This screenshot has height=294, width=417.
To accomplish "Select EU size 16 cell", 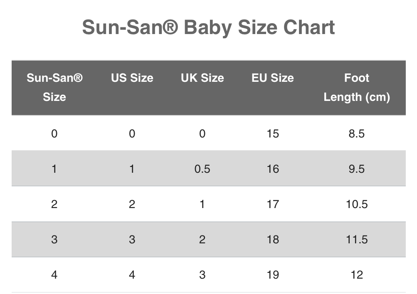I will coord(273,169).
